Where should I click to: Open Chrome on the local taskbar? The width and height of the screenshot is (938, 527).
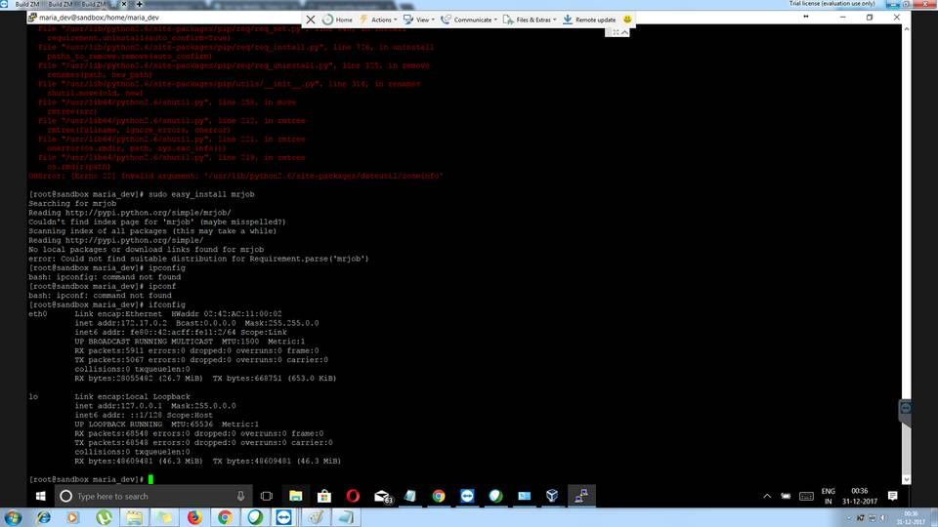(225, 517)
